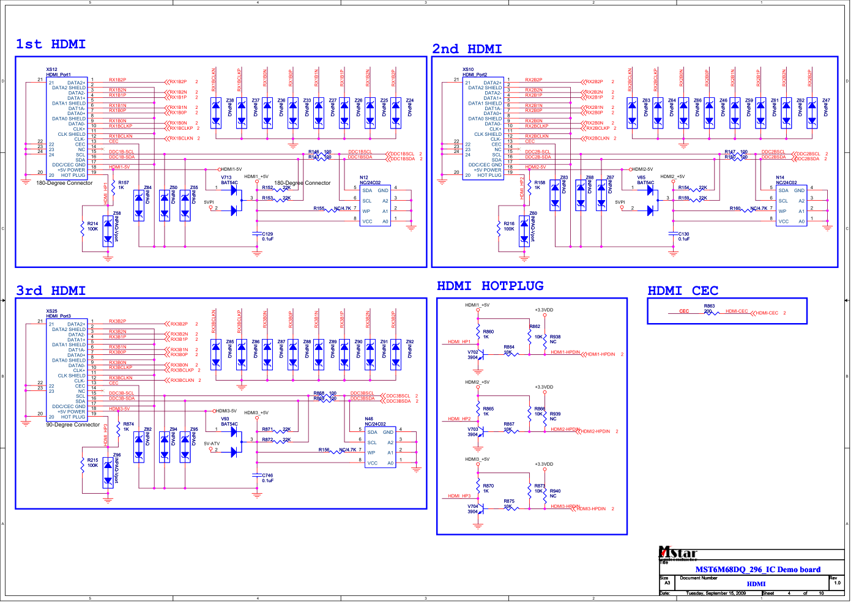859x607 pixels.
Task: Click the MStar logo in title block
Action: [x=677, y=553]
